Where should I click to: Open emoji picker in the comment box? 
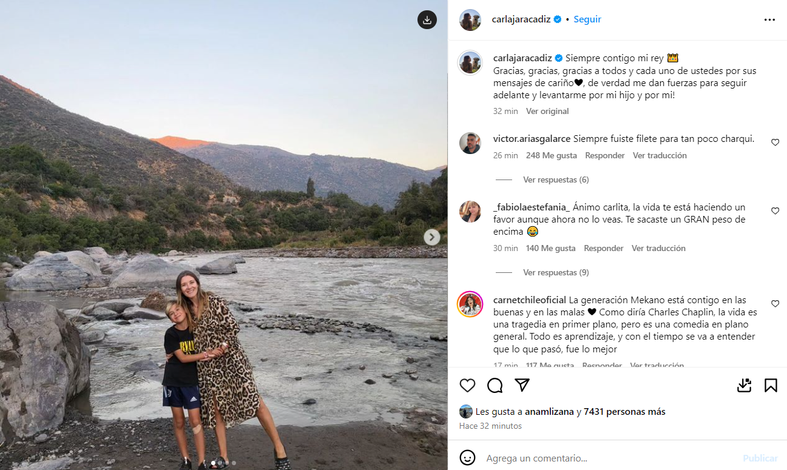click(x=467, y=458)
